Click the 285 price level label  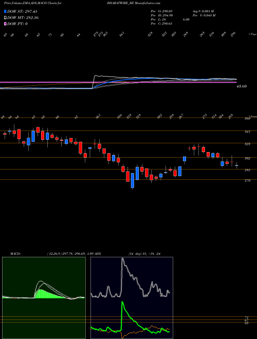pyautogui.click(x=247, y=170)
